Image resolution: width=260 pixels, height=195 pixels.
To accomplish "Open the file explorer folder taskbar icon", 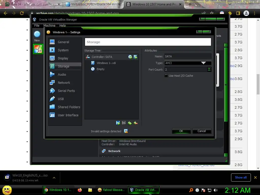I will tap(90, 190).
